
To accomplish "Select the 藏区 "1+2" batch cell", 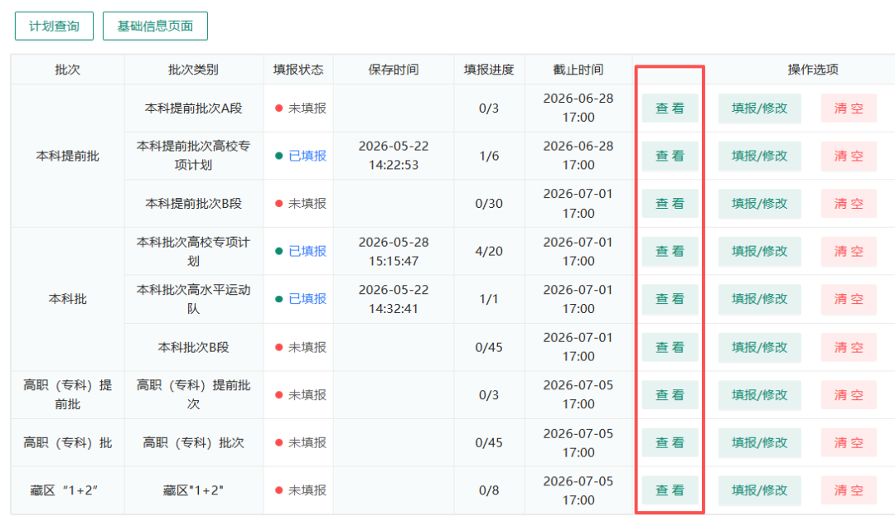I will (x=67, y=490).
